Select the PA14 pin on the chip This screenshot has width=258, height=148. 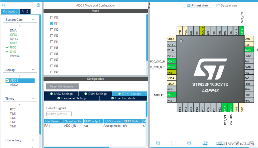point(241,31)
